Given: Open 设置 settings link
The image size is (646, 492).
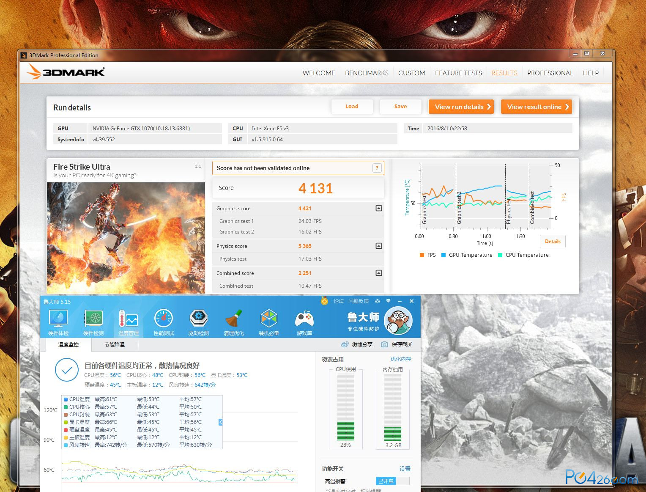Looking at the screenshot, I should pos(405,469).
